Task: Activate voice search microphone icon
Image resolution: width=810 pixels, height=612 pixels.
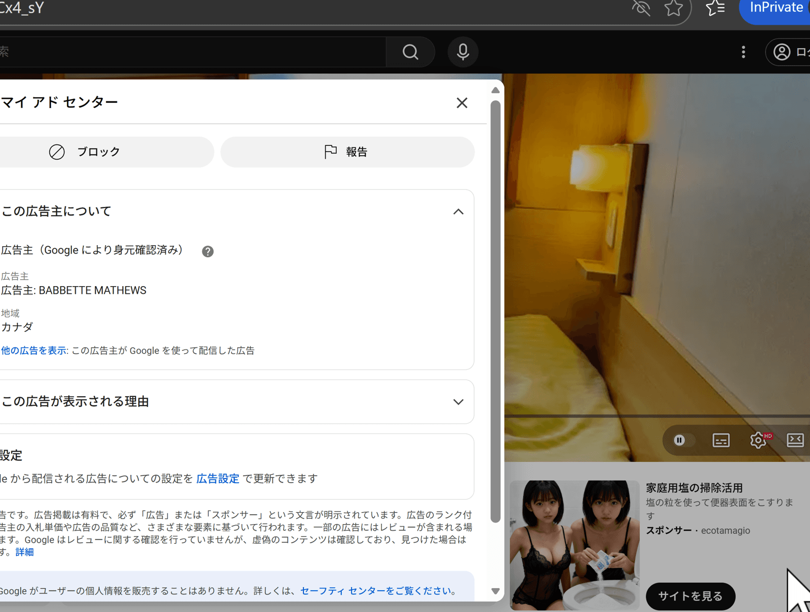Action: (463, 52)
